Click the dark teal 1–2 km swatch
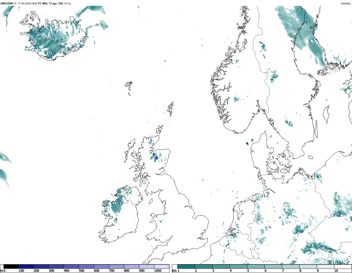 pyautogui.click(x=186, y=266)
